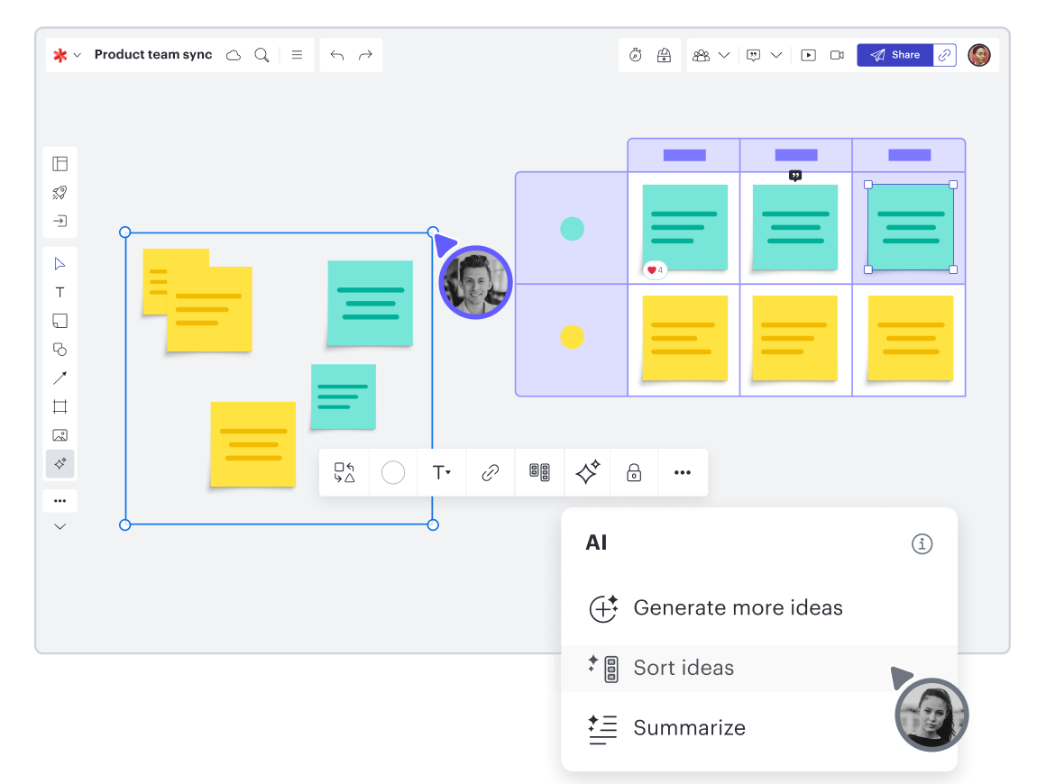This screenshot has height=784, width=1046.
Task: Open the Image insert tool
Action: 60,435
